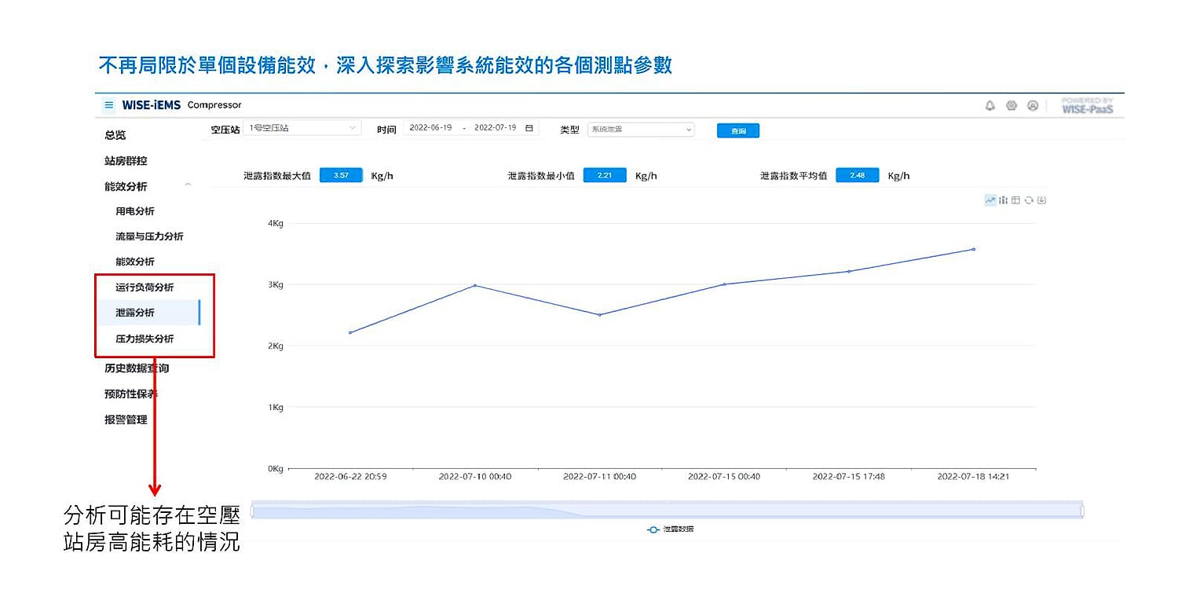Switch chart to bar view icon

(1004, 200)
